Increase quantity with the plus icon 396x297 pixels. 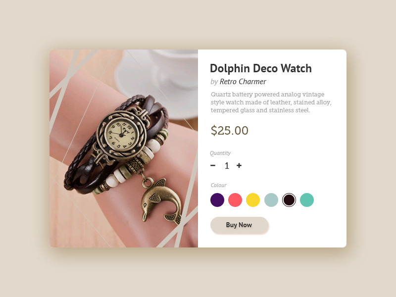[239, 165]
